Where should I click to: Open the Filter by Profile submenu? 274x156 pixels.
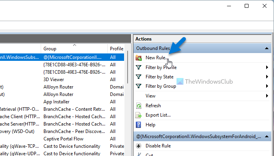161,67
